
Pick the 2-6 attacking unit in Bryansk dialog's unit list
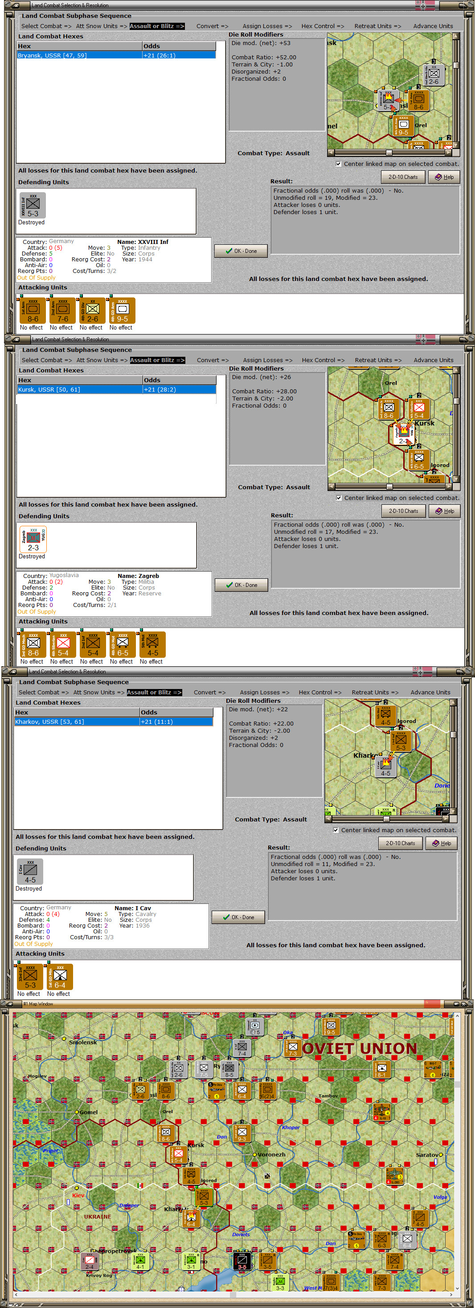[92, 311]
